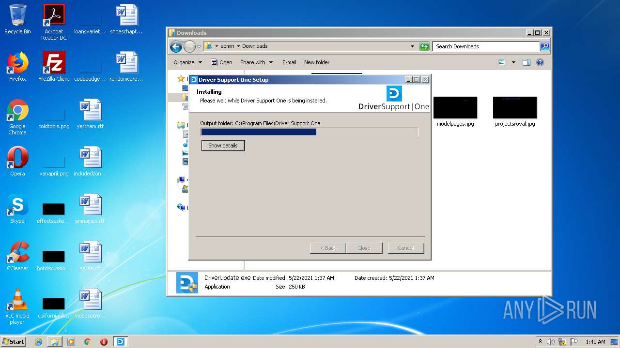Change the view icon in Explorer
620x348 pixels.
tap(502, 62)
